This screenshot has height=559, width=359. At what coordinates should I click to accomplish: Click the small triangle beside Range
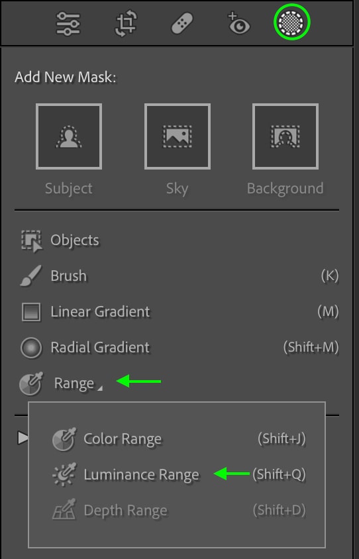[100, 388]
